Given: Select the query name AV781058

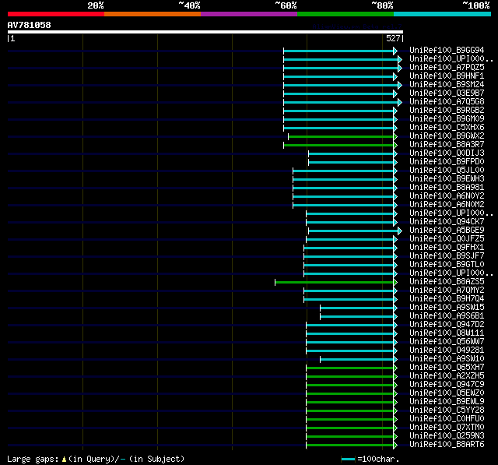Looking at the screenshot, I should [30, 25].
